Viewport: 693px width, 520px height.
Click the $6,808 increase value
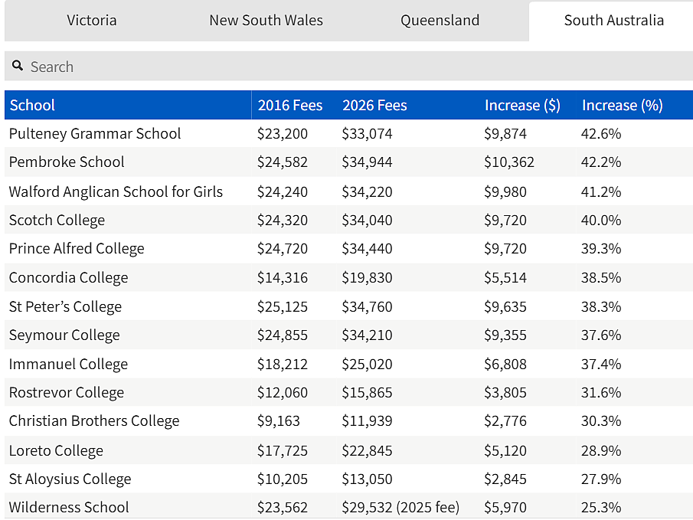tap(505, 365)
